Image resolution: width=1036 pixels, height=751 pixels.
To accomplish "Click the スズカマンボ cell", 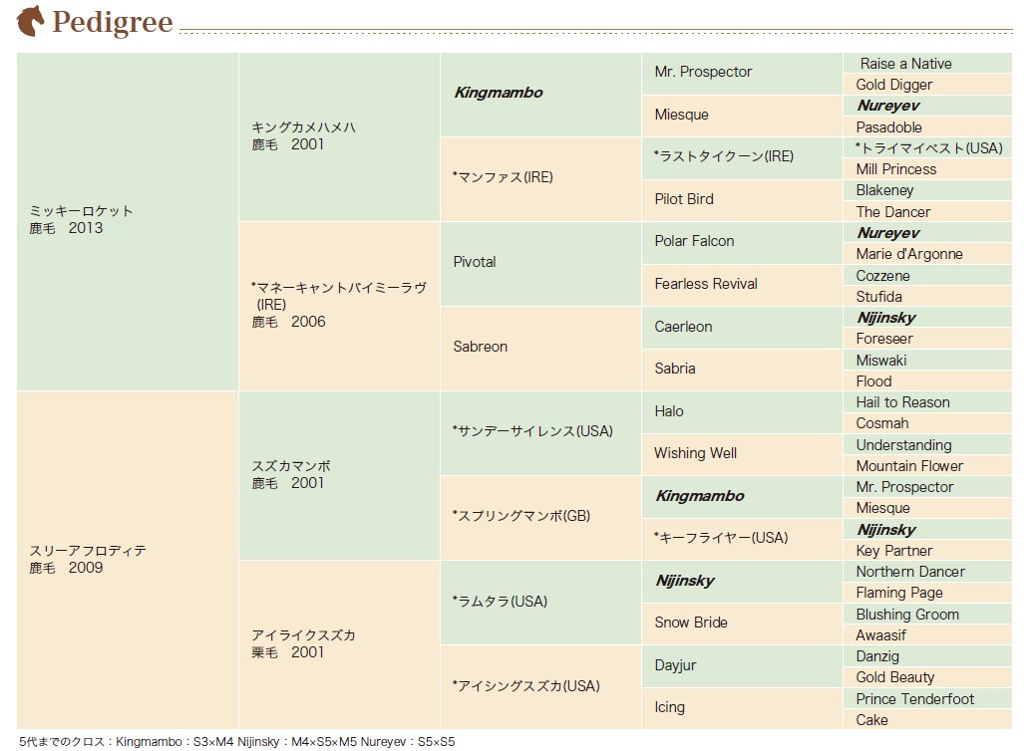I will 340,475.
